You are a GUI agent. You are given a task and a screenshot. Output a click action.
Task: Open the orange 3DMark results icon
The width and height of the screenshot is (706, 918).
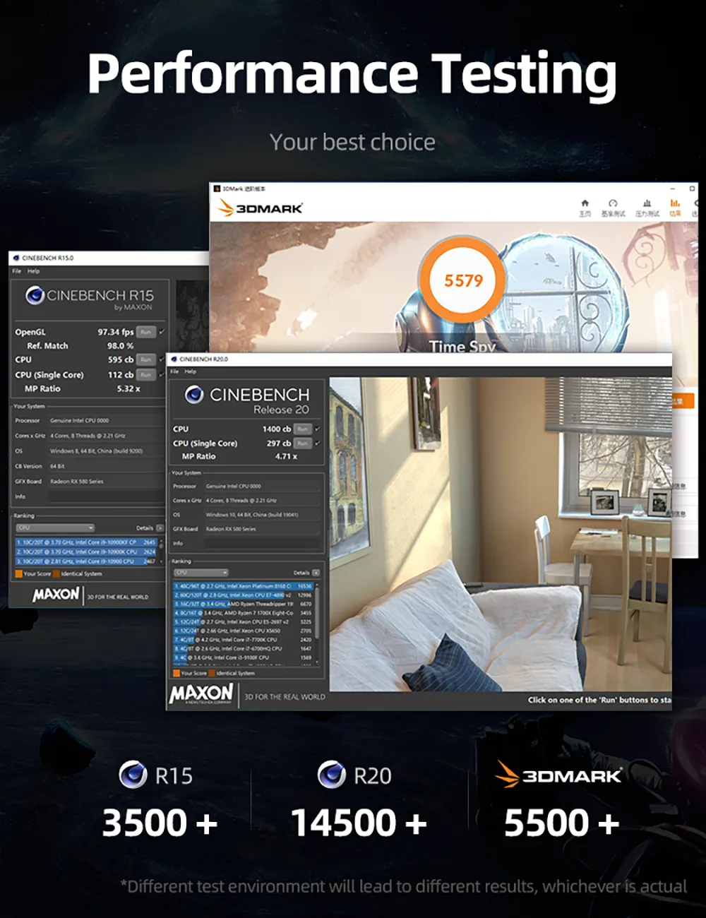[x=675, y=203]
